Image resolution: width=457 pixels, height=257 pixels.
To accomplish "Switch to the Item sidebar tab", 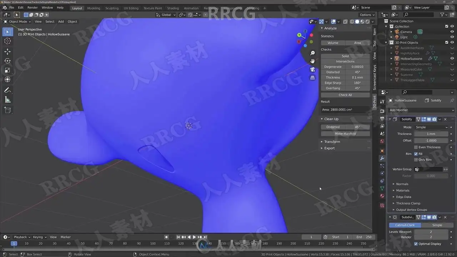I will 375,32.
